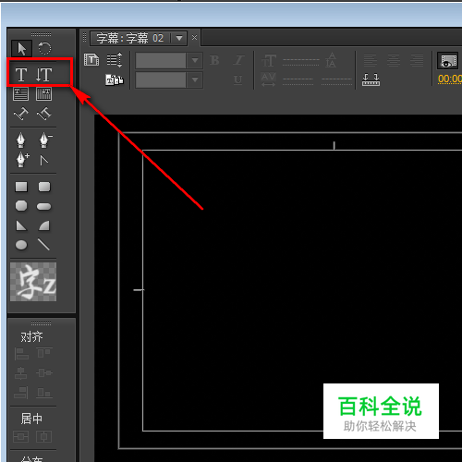The image size is (462, 462).
Task: Select the Ellipse tool
Action: [21, 245]
